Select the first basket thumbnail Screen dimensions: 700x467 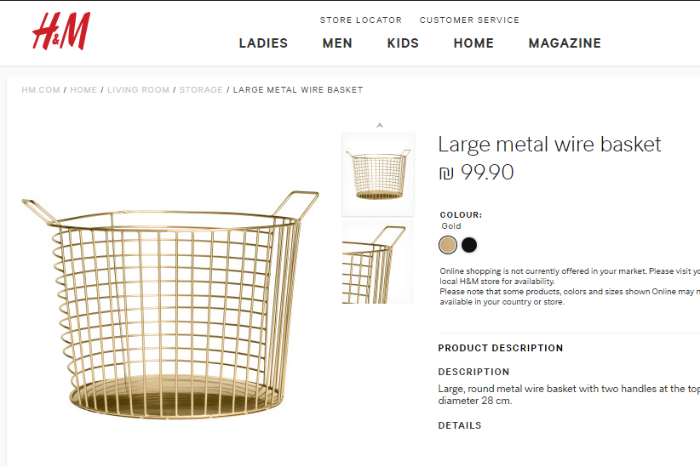(x=378, y=174)
